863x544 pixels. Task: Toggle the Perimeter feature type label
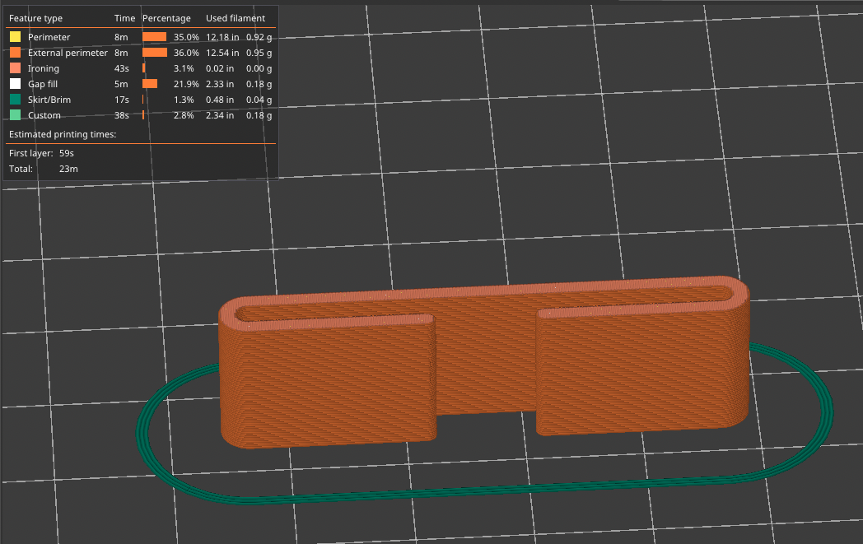(49, 37)
